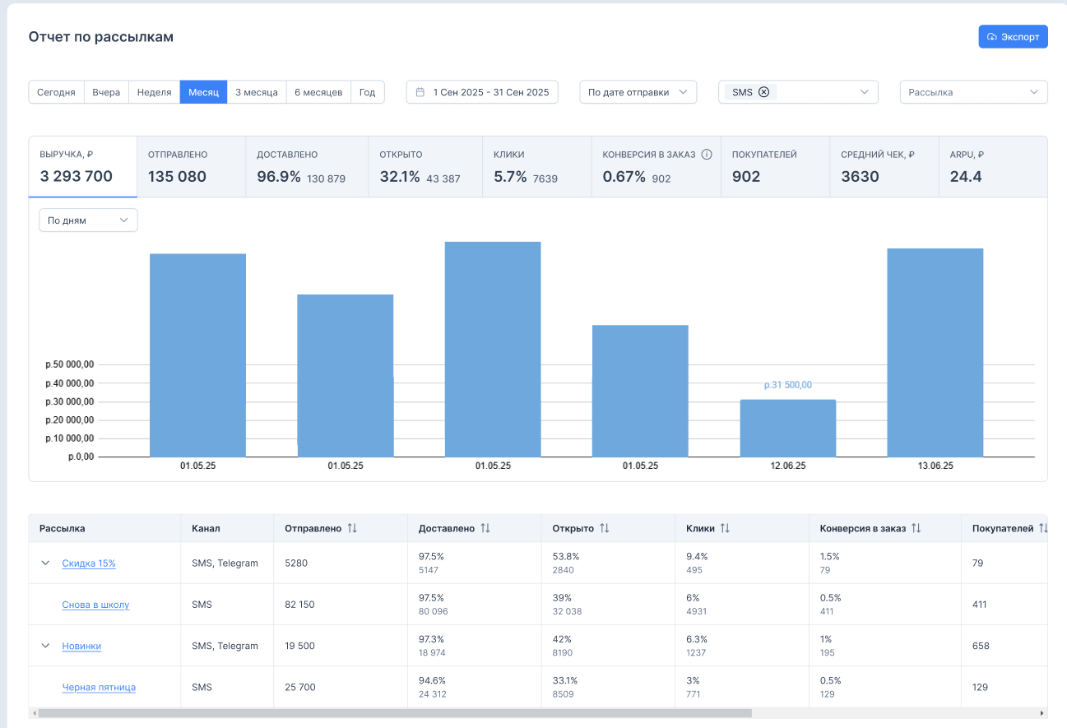
Task: Sort table by Отправлено column
Action: click(352, 528)
